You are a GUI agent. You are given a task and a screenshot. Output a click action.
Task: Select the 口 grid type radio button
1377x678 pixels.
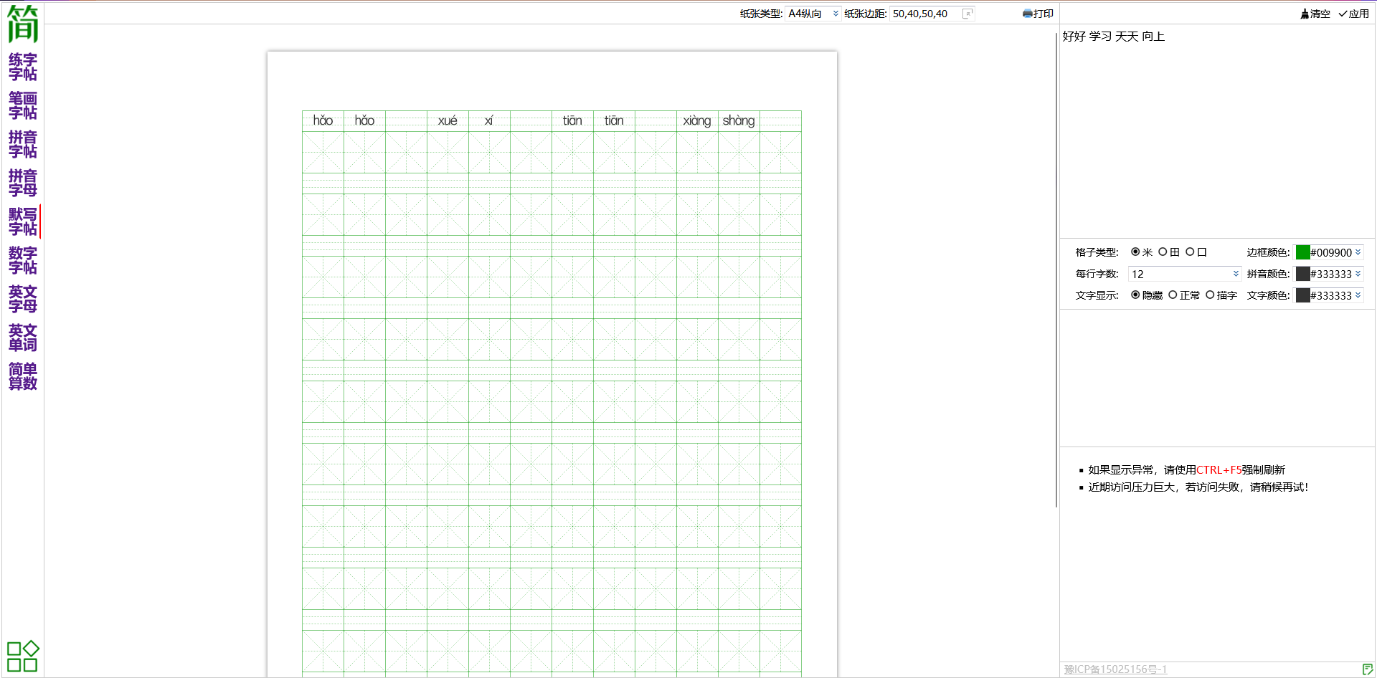1190,252
